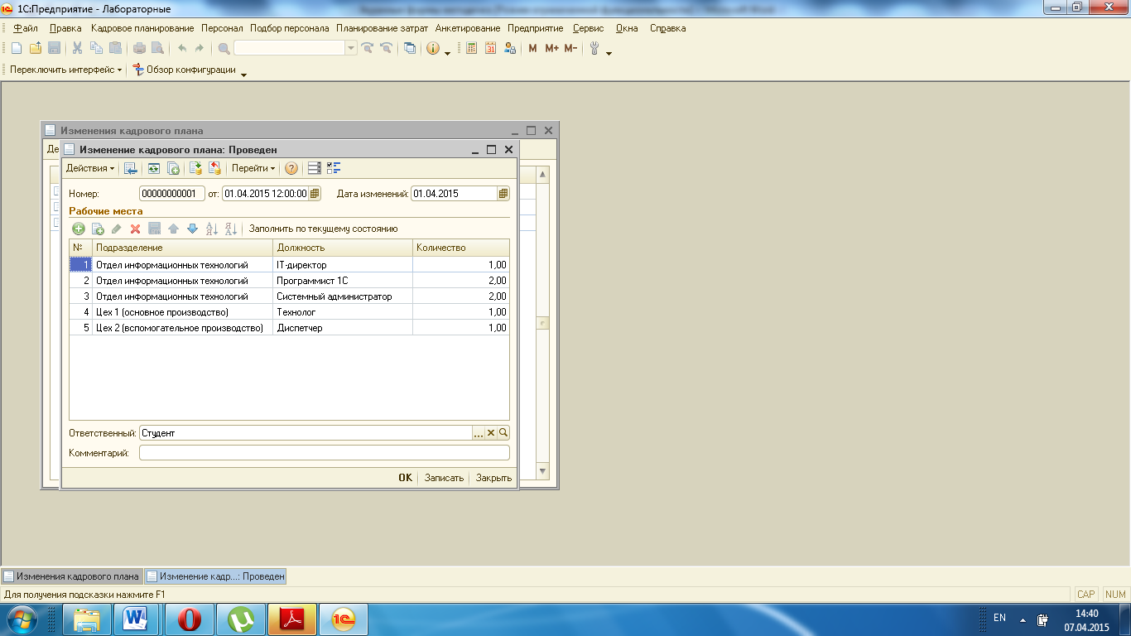Viewport: 1131px width, 636px height.
Task: Click the magnifier search icon in main toolbar
Action: [x=224, y=48]
